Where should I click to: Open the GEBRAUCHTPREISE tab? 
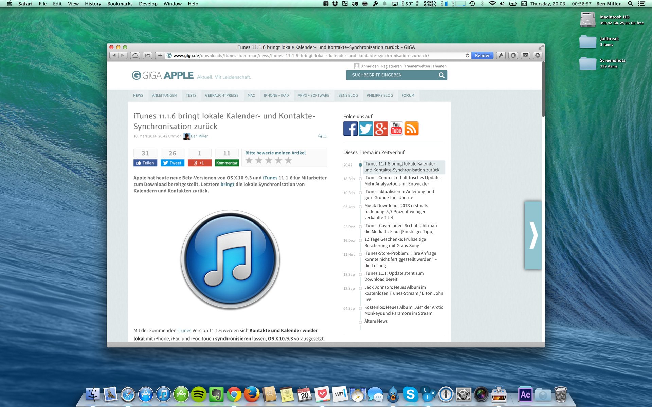(x=222, y=95)
